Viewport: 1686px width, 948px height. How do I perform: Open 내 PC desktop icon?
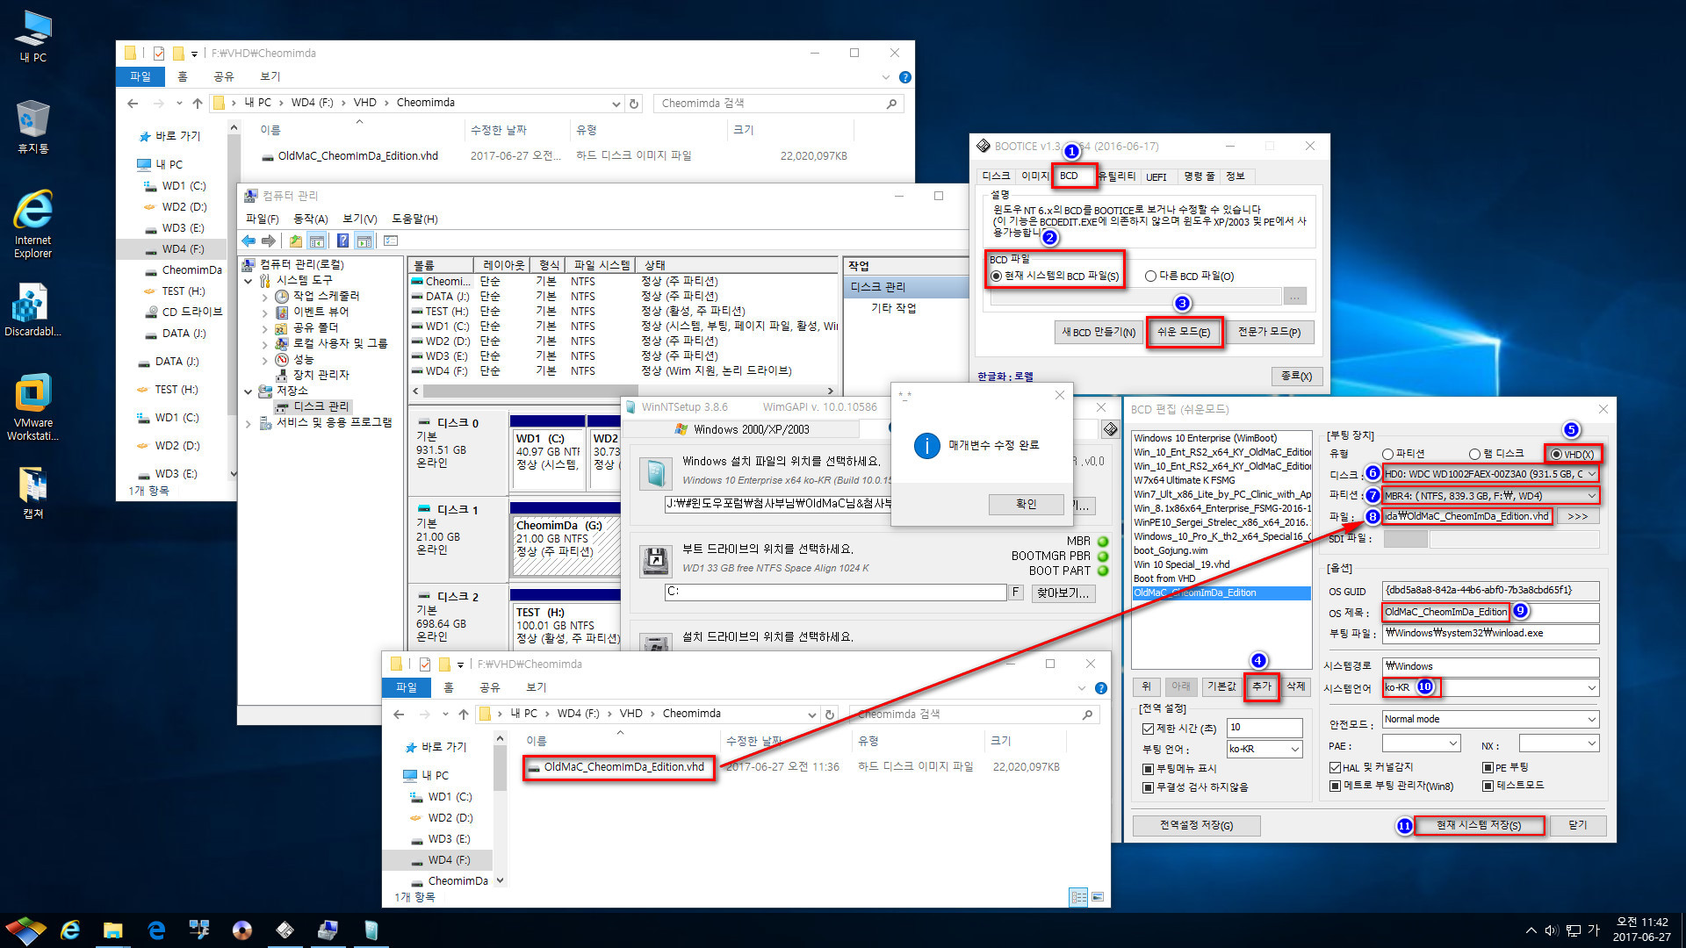[32, 37]
